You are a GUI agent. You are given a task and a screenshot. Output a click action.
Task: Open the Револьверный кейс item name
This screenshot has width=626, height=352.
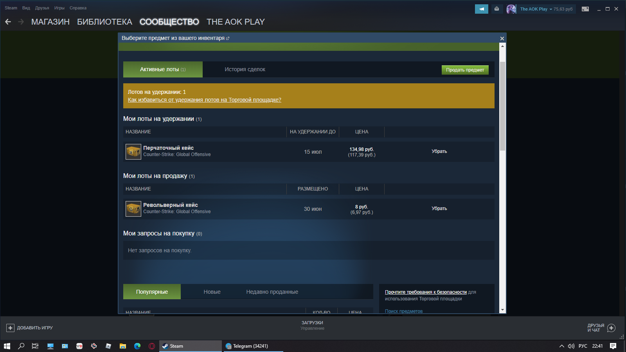click(171, 205)
